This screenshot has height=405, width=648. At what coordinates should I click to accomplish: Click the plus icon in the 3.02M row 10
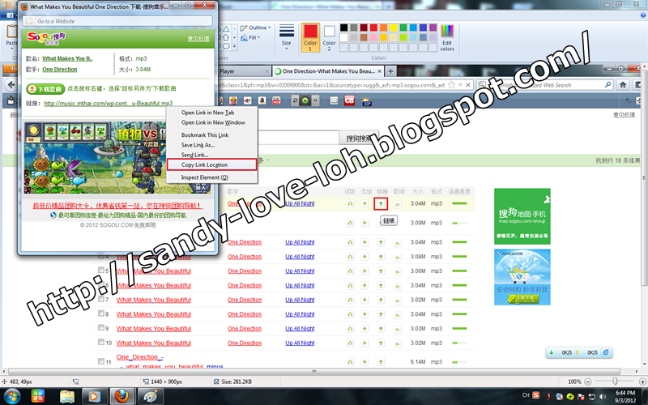[x=364, y=343]
